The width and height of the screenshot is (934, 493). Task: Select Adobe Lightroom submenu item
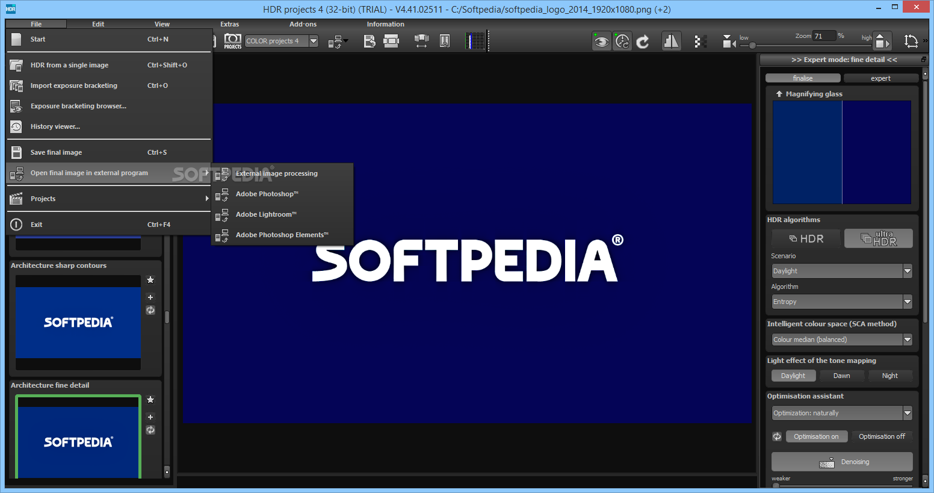point(282,214)
